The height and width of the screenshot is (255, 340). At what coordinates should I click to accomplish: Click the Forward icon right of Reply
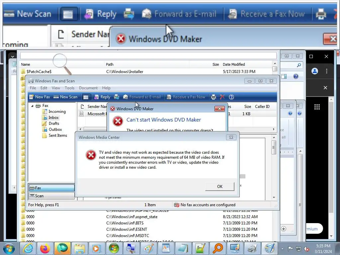(117, 97)
